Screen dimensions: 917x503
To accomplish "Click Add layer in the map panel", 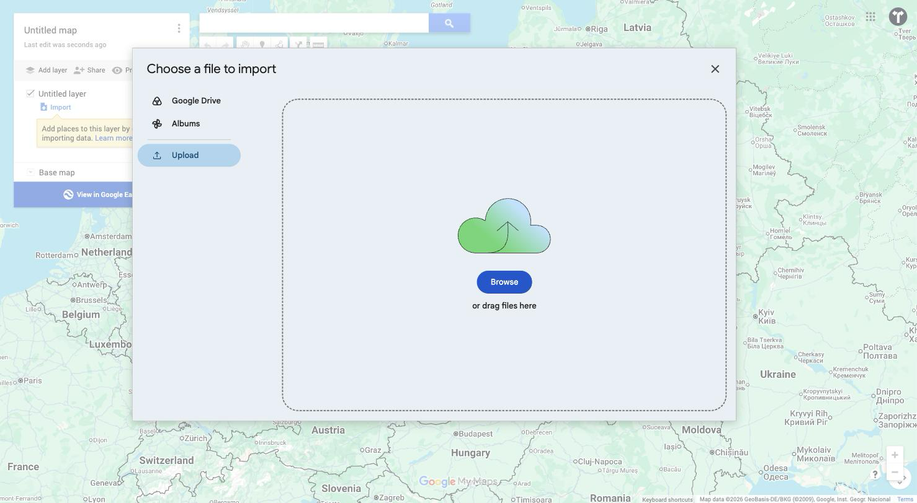I will pyautogui.click(x=46, y=71).
